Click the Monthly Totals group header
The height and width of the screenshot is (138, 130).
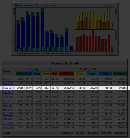point(89,69)
